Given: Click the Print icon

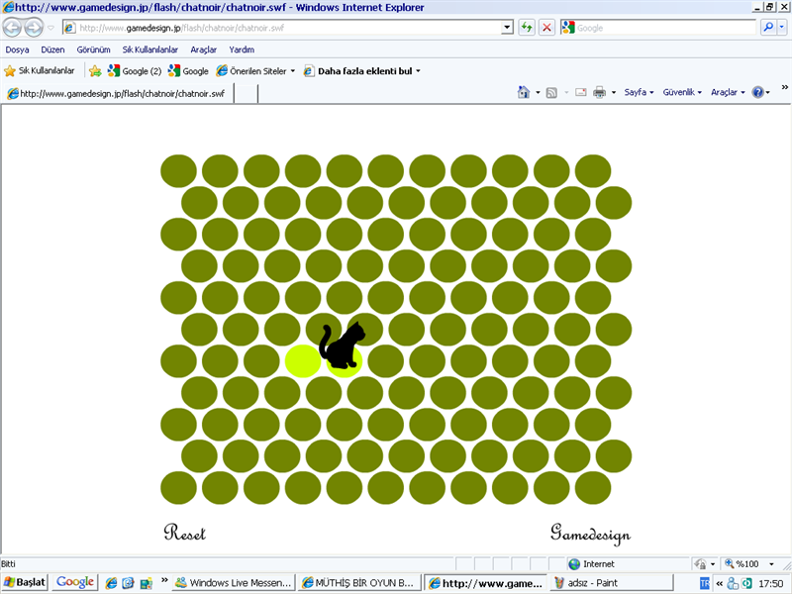Looking at the screenshot, I should (x=599, y=92).
